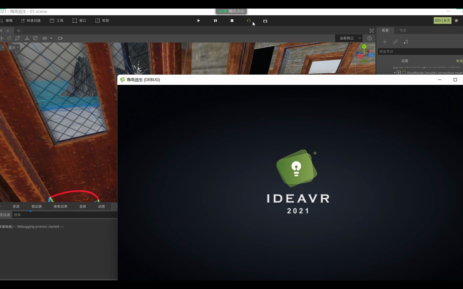
Task: Select the ruler measurement tool
Action: 45,38
